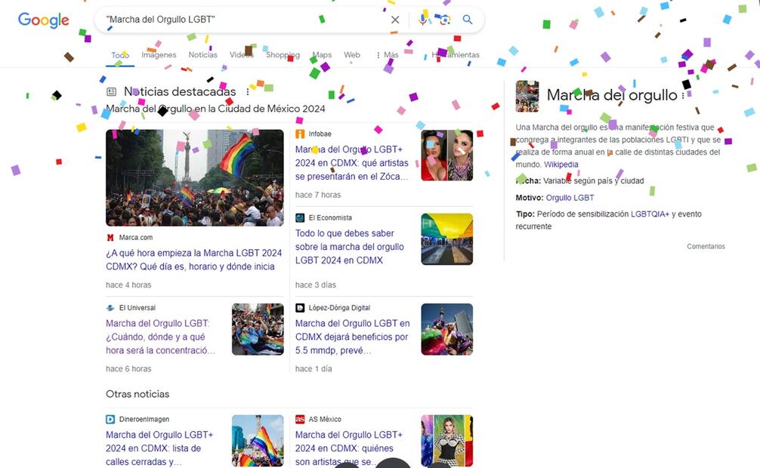Open the Wikipedia link in knowledge panel
The image size is (760, 468).
561,165
